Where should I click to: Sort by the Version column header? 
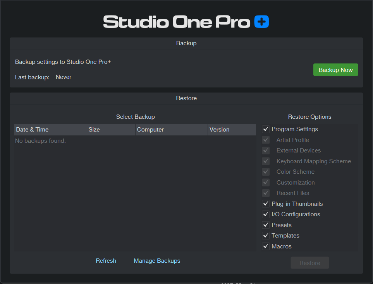point(232,130)
